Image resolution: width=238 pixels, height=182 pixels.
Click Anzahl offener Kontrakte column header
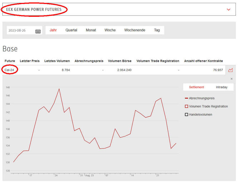[203, 61]
